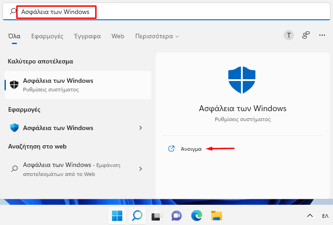
Task: Open Task View on the taskbar
Action: point(157,216)
